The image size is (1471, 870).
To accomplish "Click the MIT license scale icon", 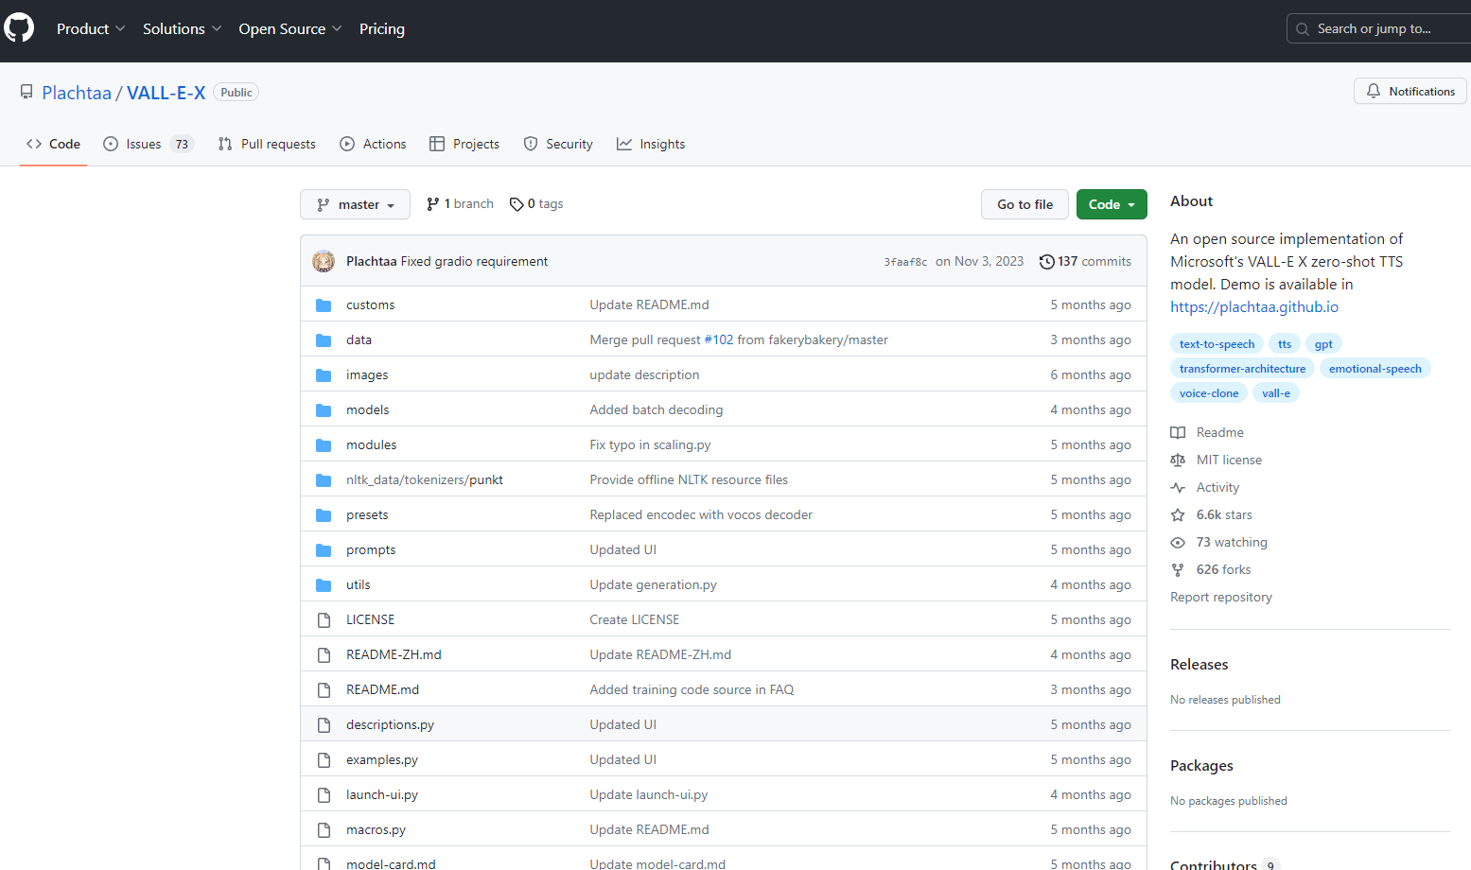I will click(1178, 460).
